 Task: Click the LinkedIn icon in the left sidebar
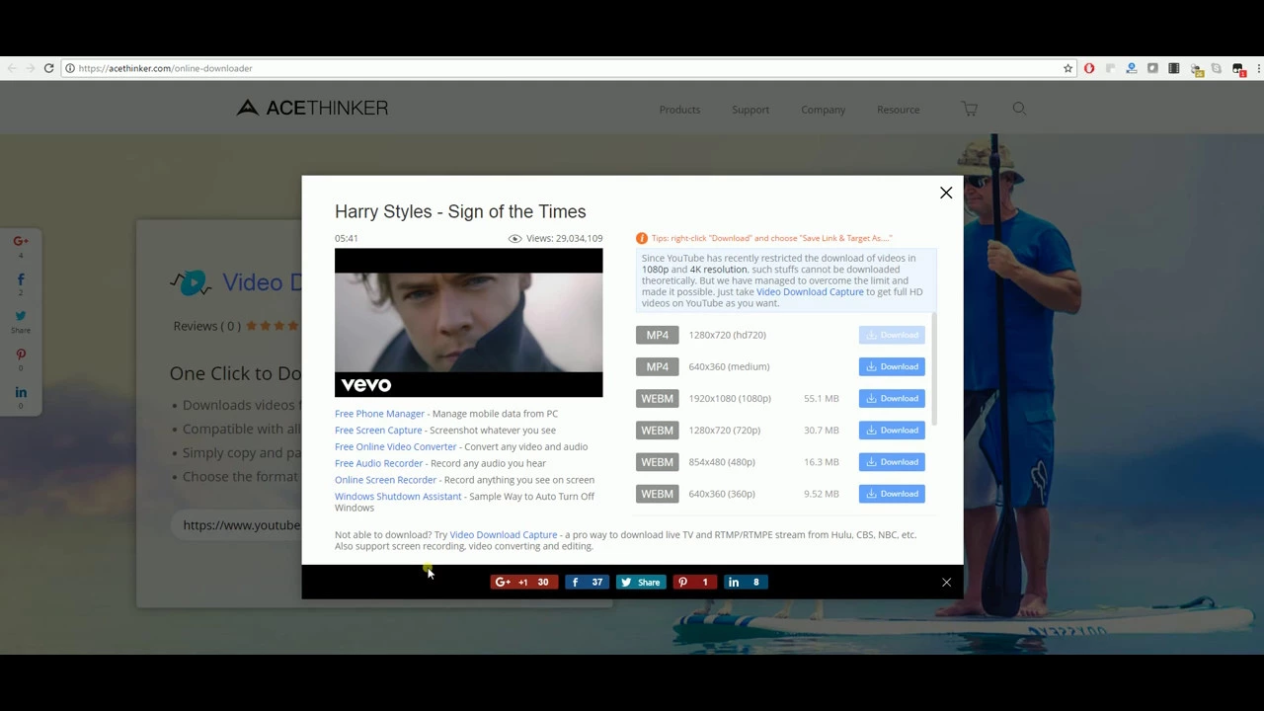(x=21, y=392)
